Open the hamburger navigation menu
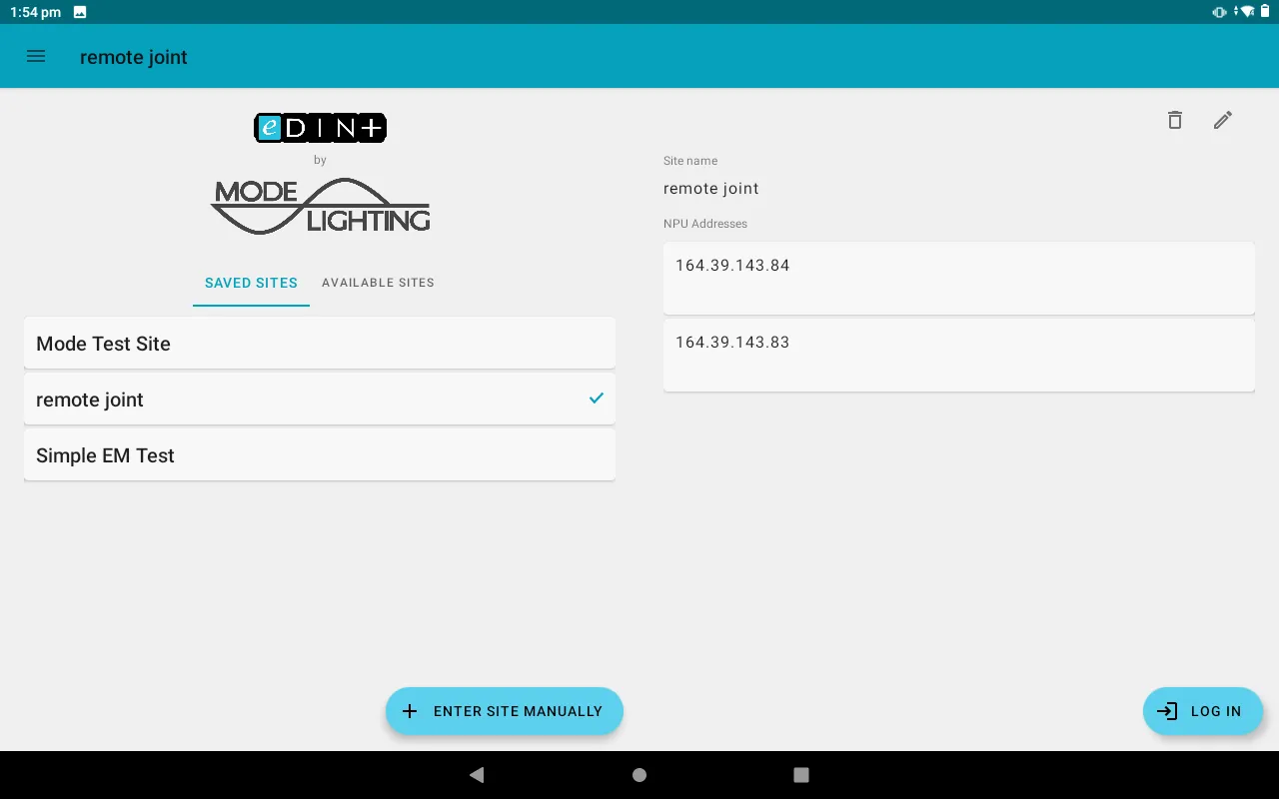Screen dimensions: 1279x799 coord(36,57)
